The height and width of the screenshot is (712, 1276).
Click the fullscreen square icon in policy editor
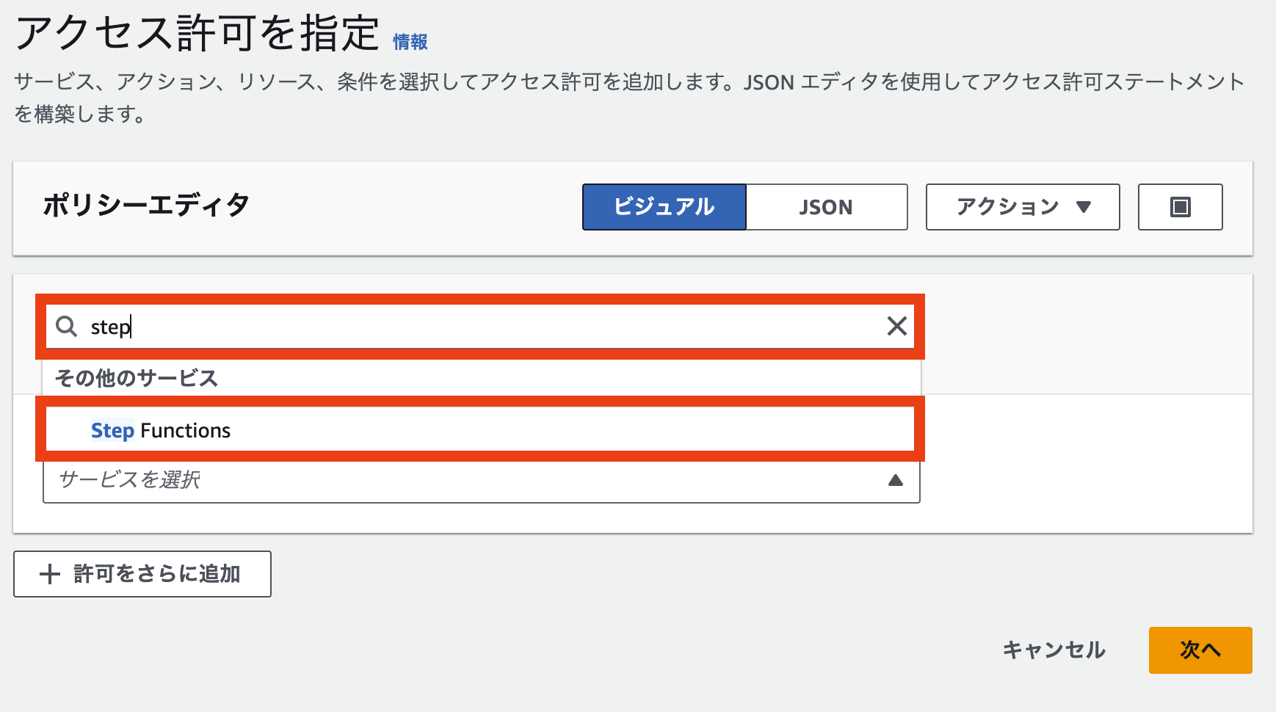click(x=1180, y=207)
